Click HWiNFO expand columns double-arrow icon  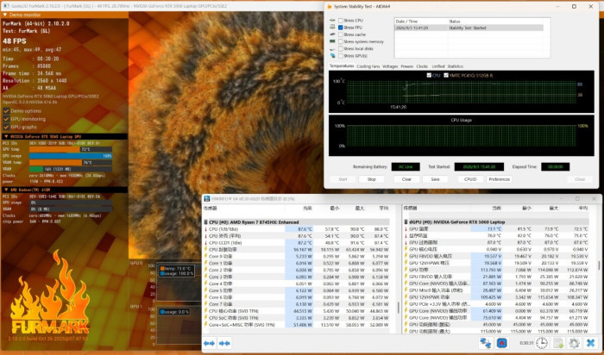click(209, 343)
